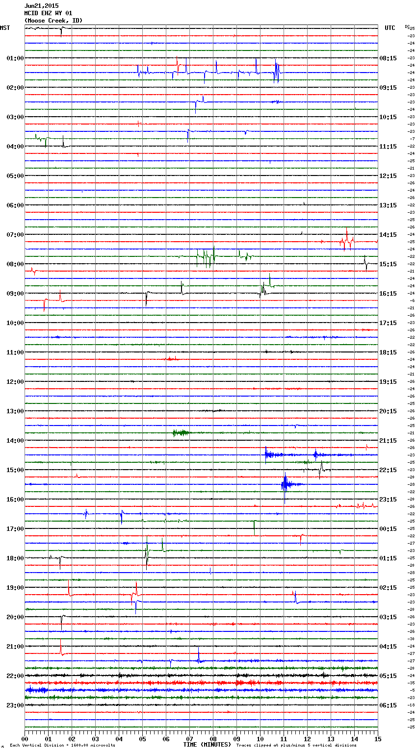Screen dimensions: 417x752
Task: Click the "17:15" UTC time label
Action: coord(388,323)
